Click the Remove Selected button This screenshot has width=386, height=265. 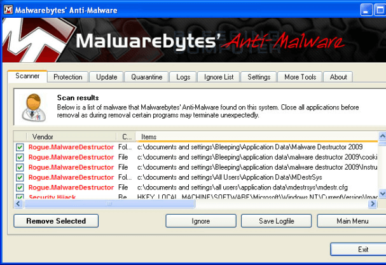[56, 221]
